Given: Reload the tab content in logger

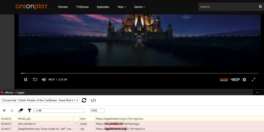Looking at the screenshot, I should (x=84, y=100).
